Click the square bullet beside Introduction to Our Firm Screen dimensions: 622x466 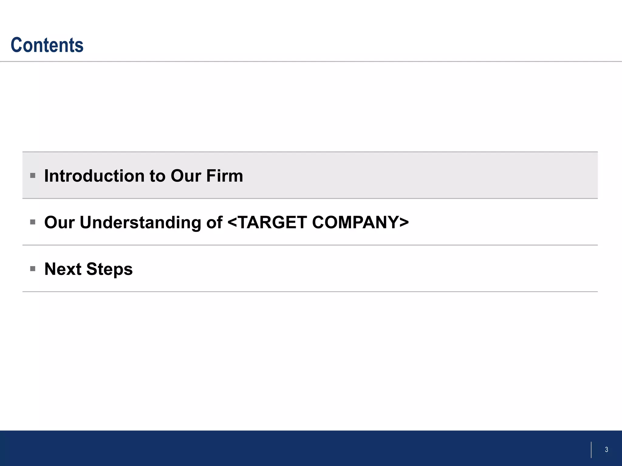tap(33, 175)
